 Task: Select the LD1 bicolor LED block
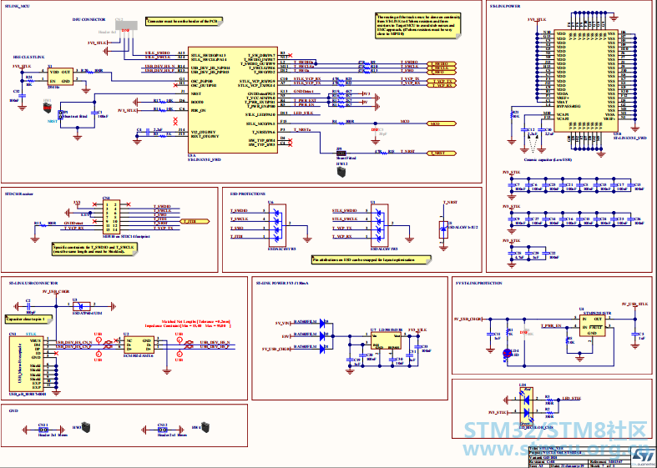coord(526,405)
